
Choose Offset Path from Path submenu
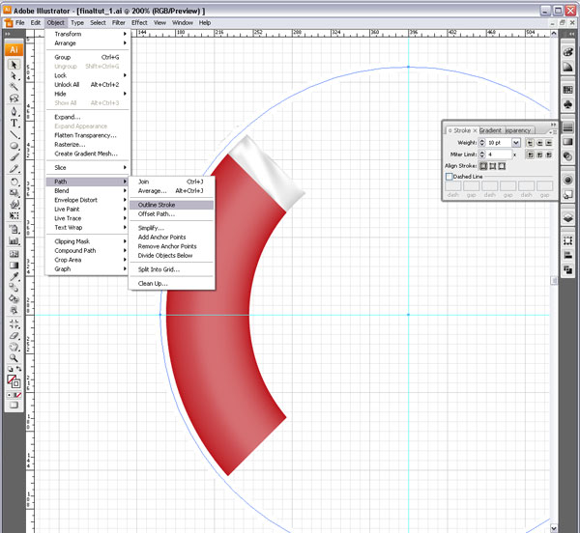172,213
